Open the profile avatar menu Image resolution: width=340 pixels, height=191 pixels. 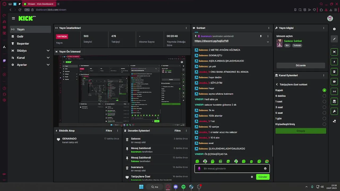[330, 18]
